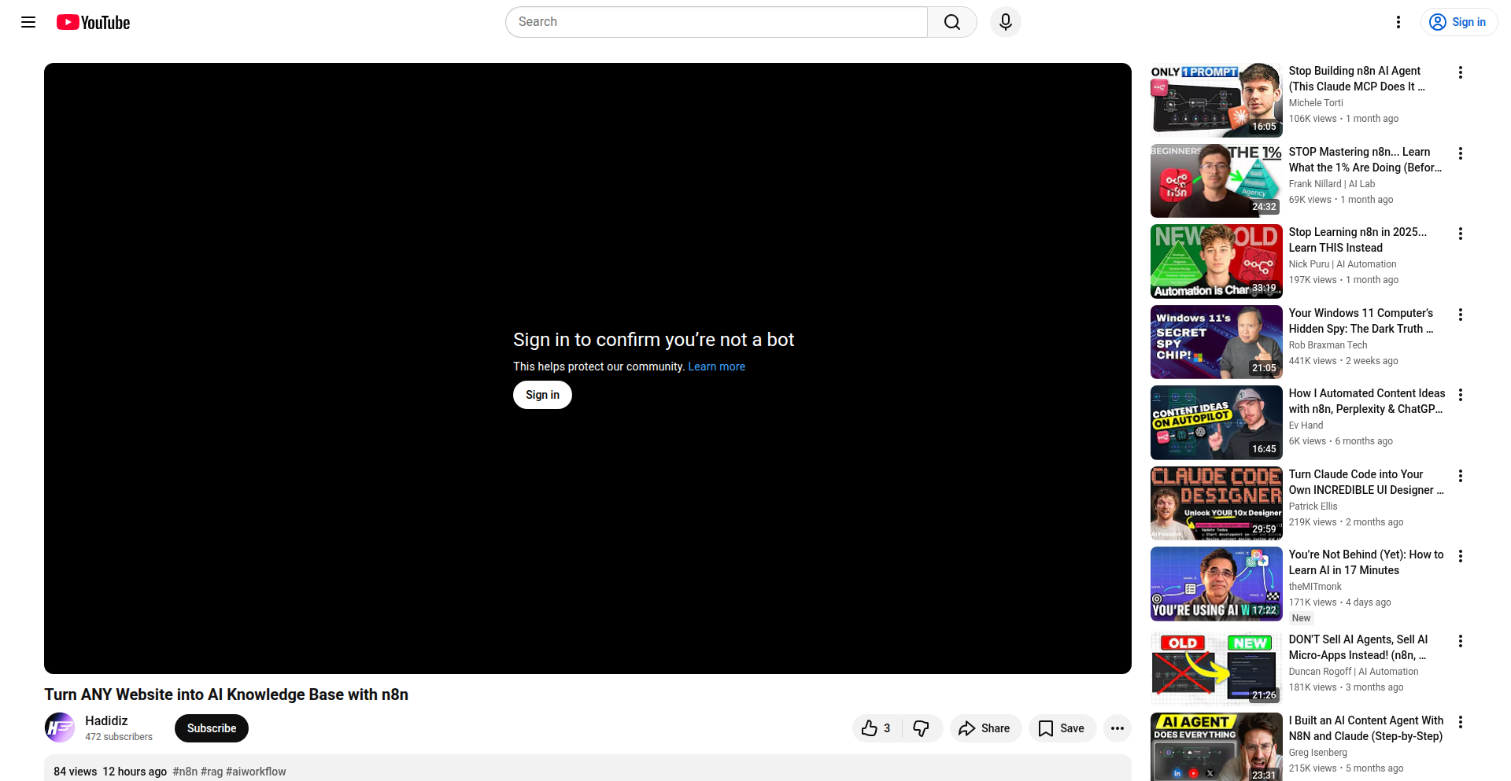Open more actions below the video title

[x=1117, y=728]
